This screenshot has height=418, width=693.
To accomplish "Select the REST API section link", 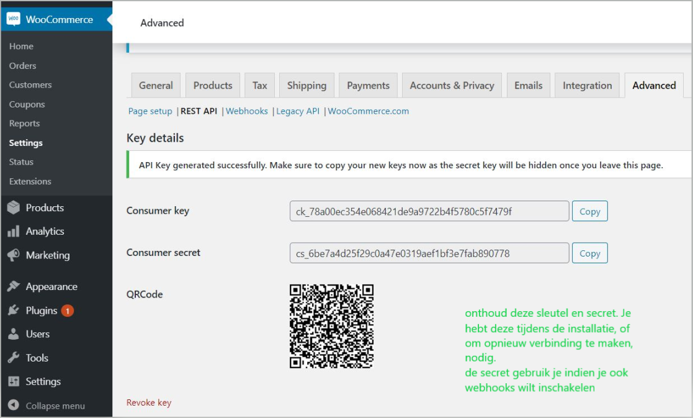I will point(199,111).
